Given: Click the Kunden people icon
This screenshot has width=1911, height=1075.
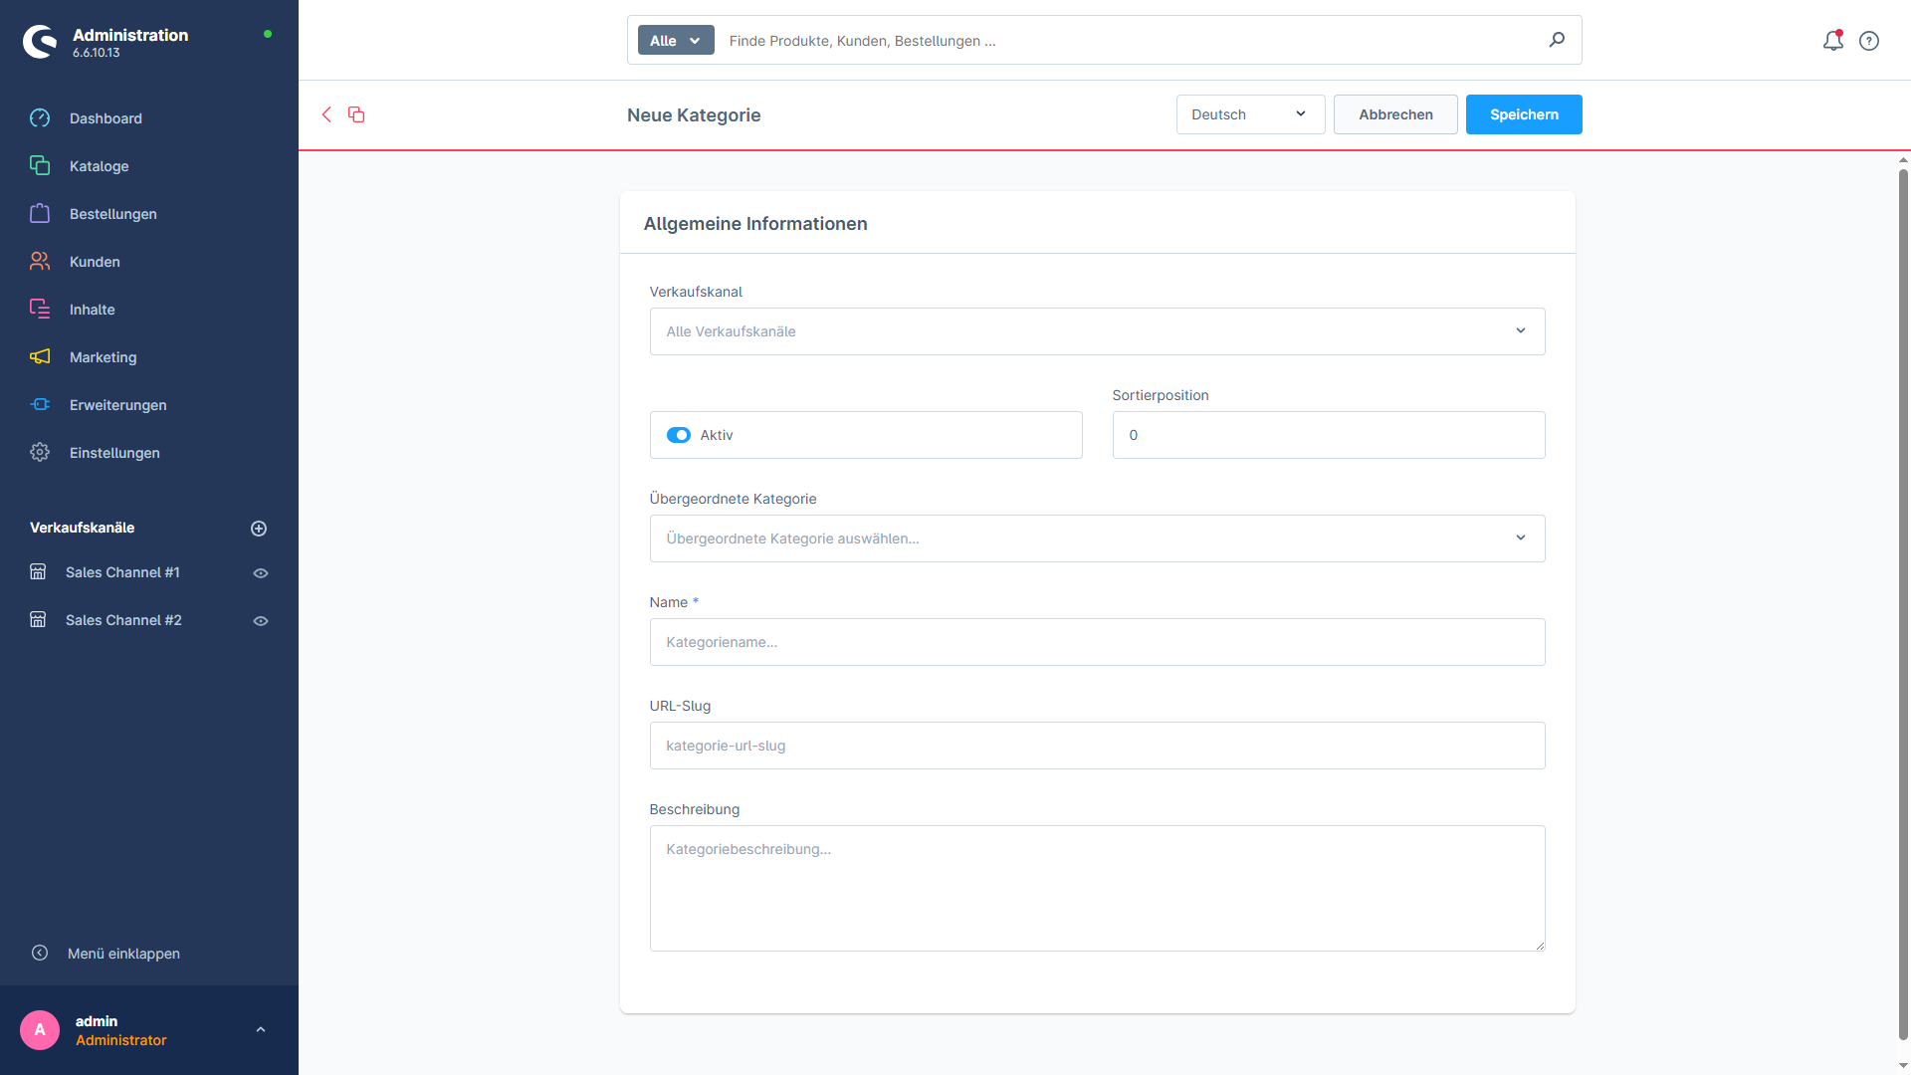Looking at the screenshot, I should pyautogui.click(x=40, y=262).
